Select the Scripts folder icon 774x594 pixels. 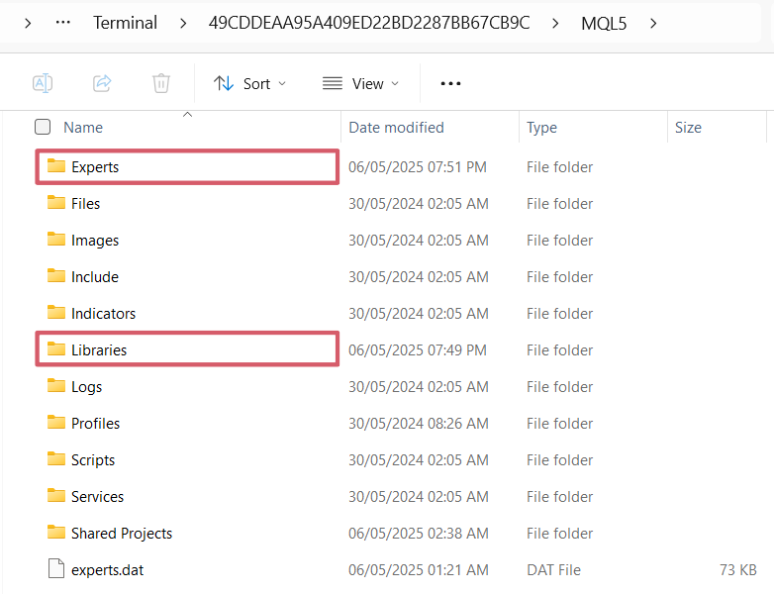56,458
